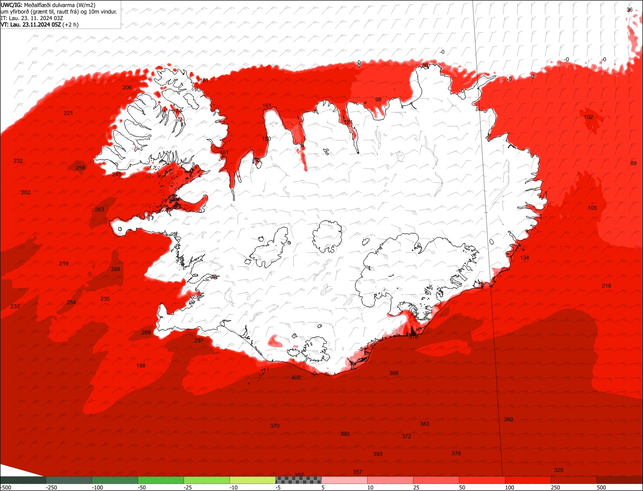This screenshot has height=491, width=643.
Task: Click the flux value 320
Action: 559,470
